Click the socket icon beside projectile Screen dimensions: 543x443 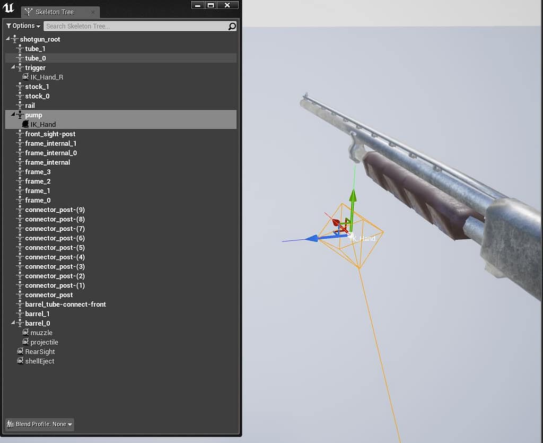(x=25, y=342)
